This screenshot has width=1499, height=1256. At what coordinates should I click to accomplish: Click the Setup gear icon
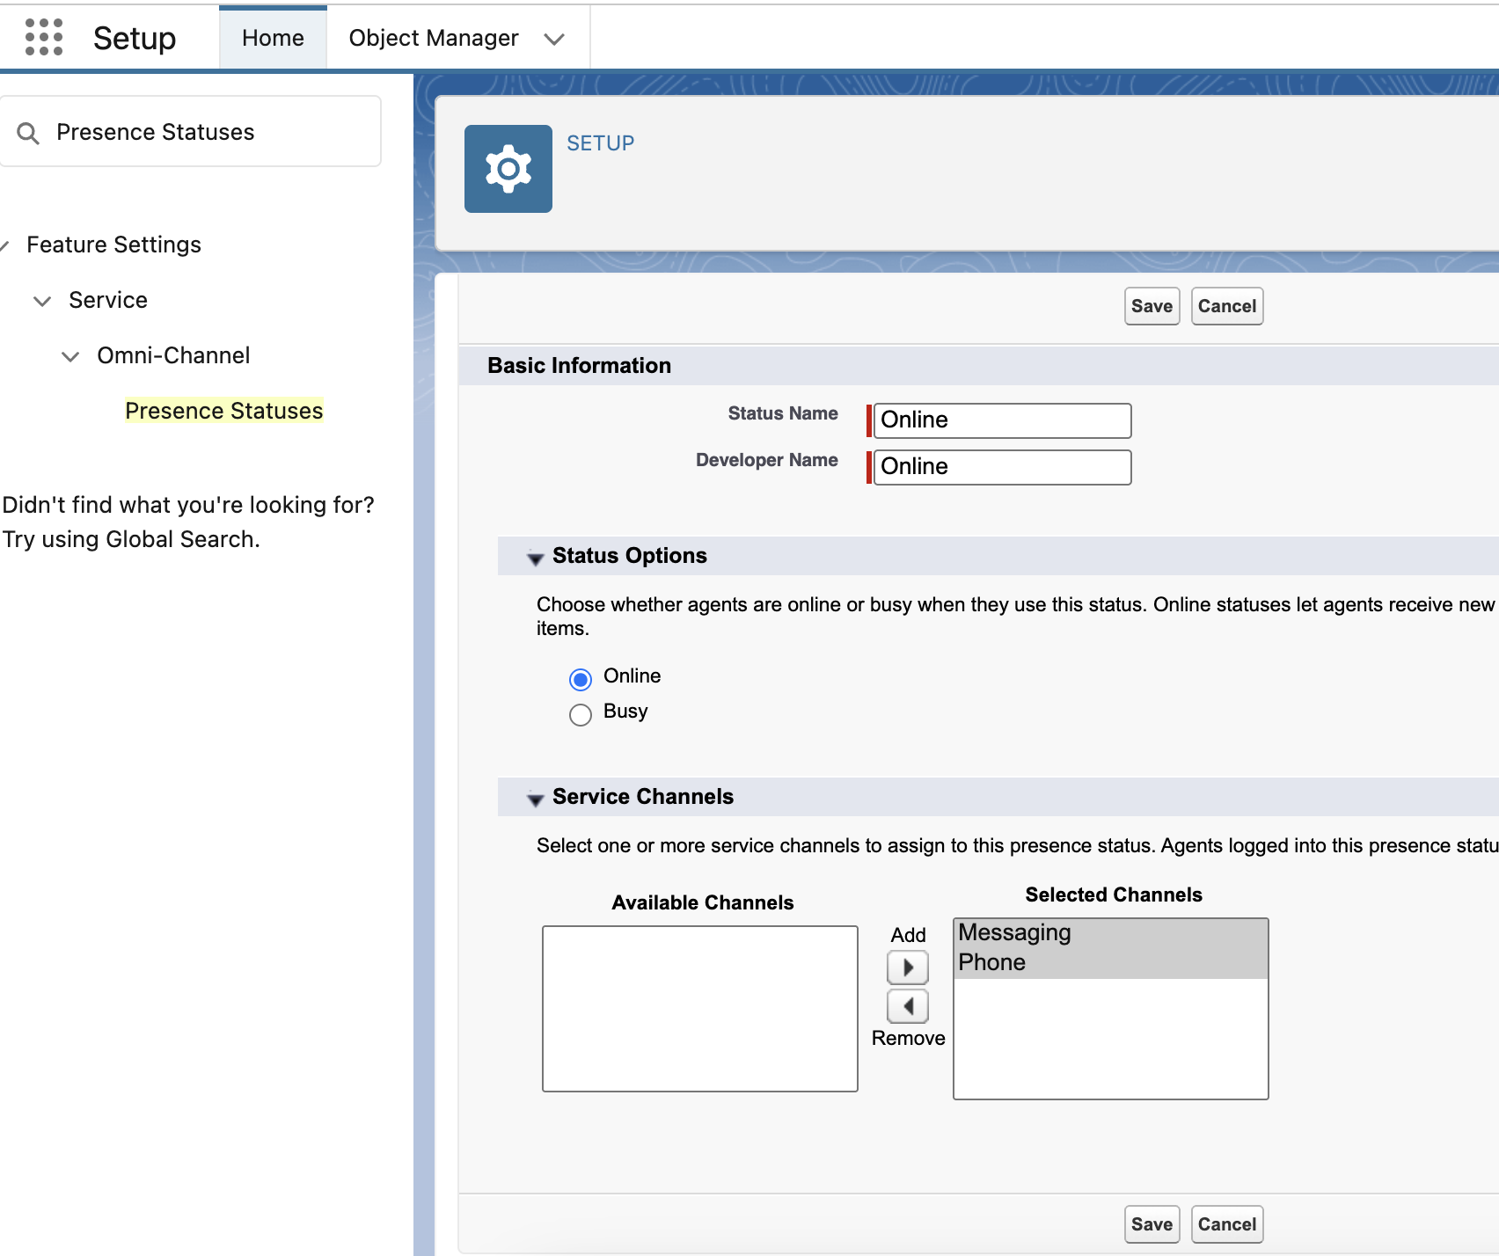click(x=508, y=169)
